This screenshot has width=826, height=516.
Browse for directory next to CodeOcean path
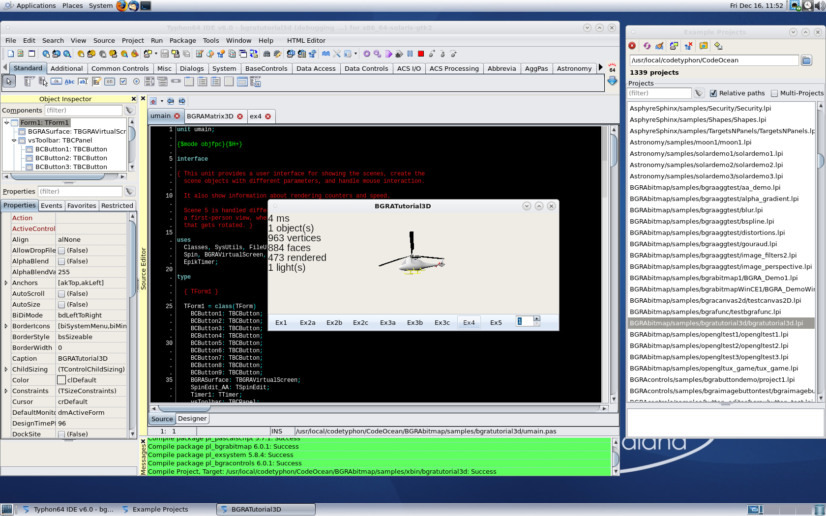click(x=806, y=60)
